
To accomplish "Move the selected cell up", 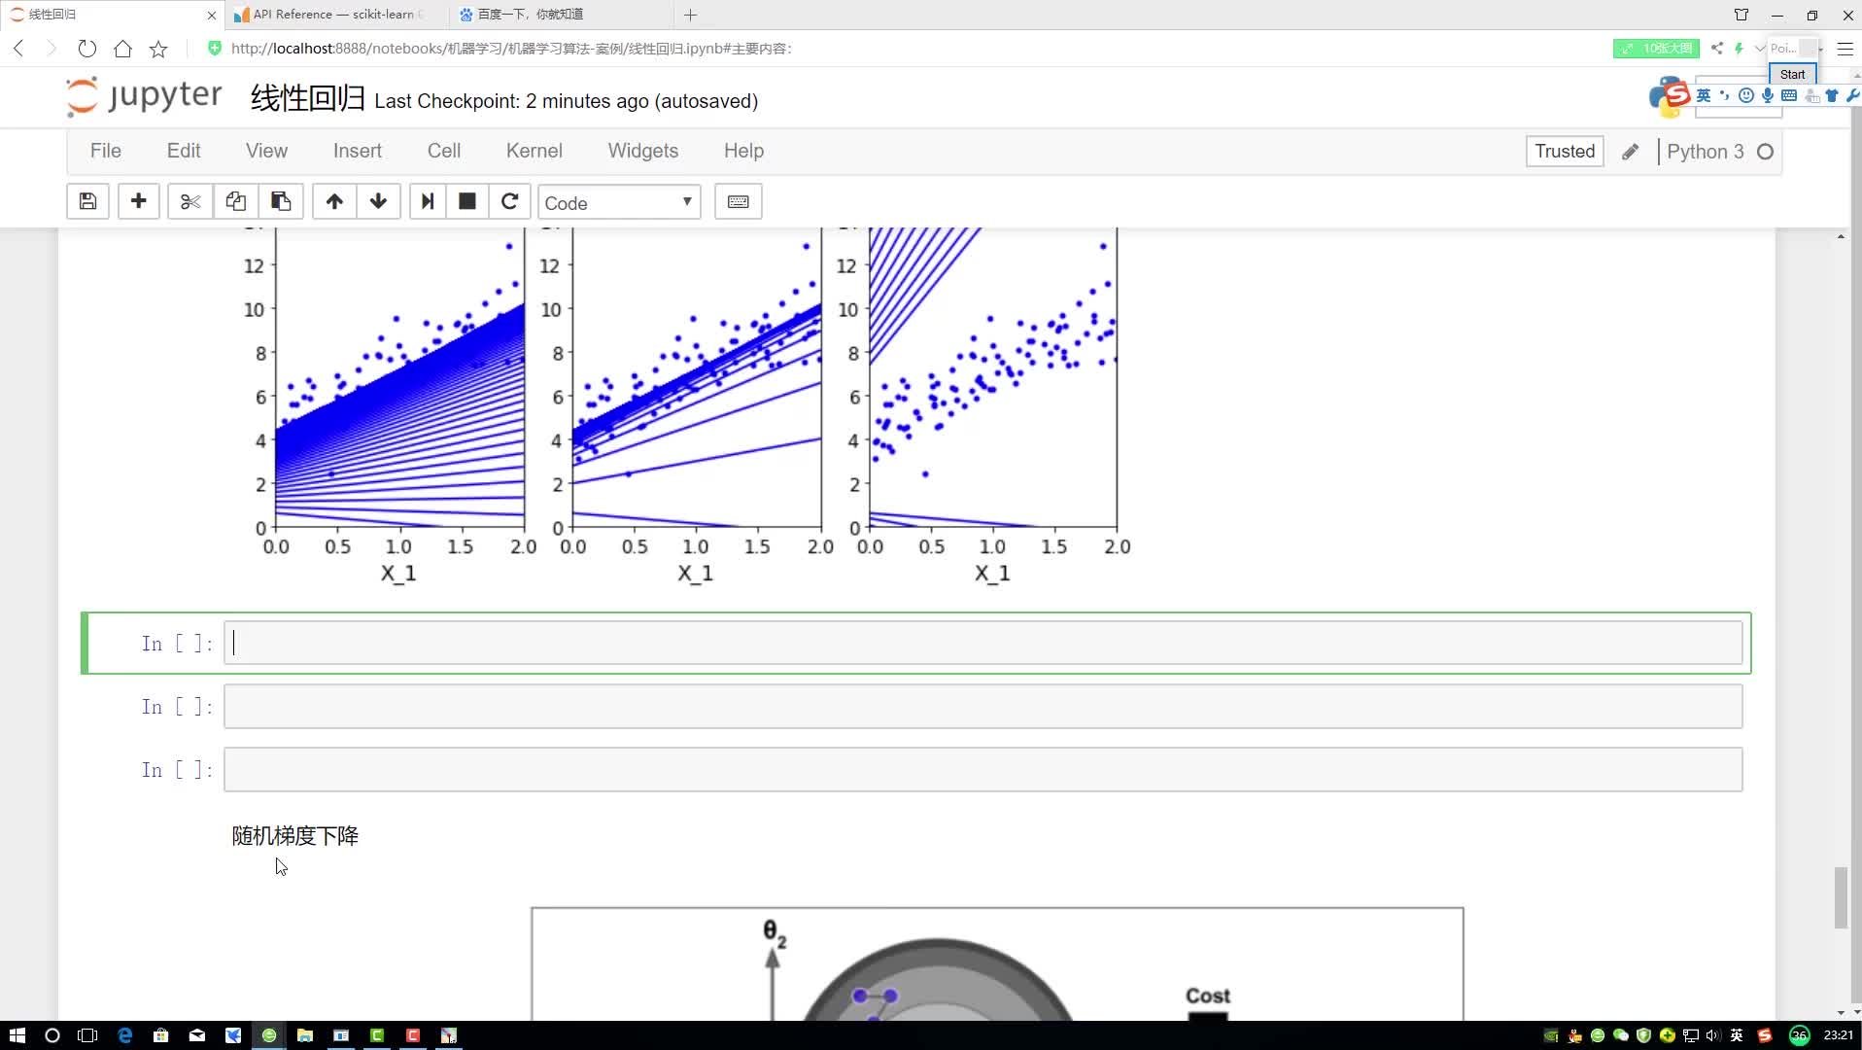I will [x=334, y=201].
